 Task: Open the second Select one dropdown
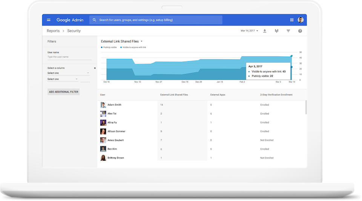pos(63,79)
